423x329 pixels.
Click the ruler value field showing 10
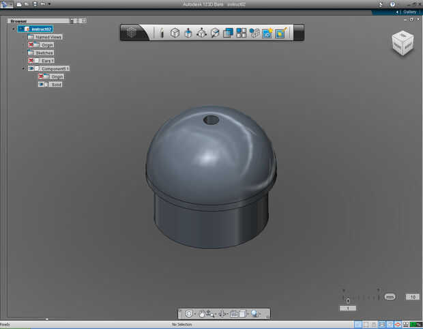413,297
